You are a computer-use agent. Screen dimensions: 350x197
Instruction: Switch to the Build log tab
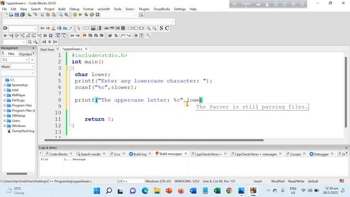(140, 154)
